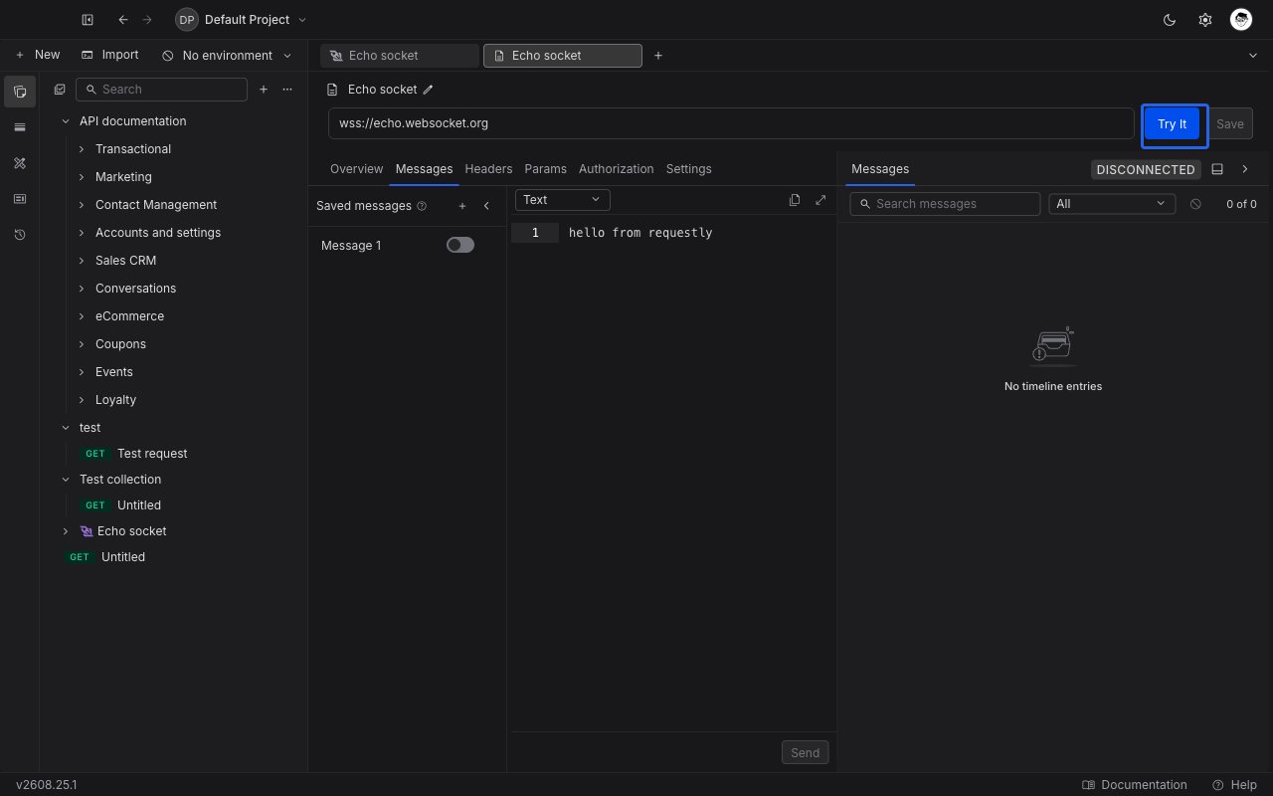Image resolution: width=1273 pixels, height=796 pixels.
Task: Open the All message filter dropdown
Action: [1112, 204]
